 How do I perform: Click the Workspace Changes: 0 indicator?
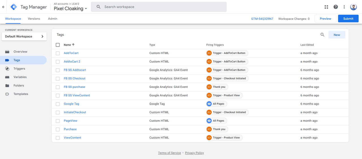(x=294, y=19)
